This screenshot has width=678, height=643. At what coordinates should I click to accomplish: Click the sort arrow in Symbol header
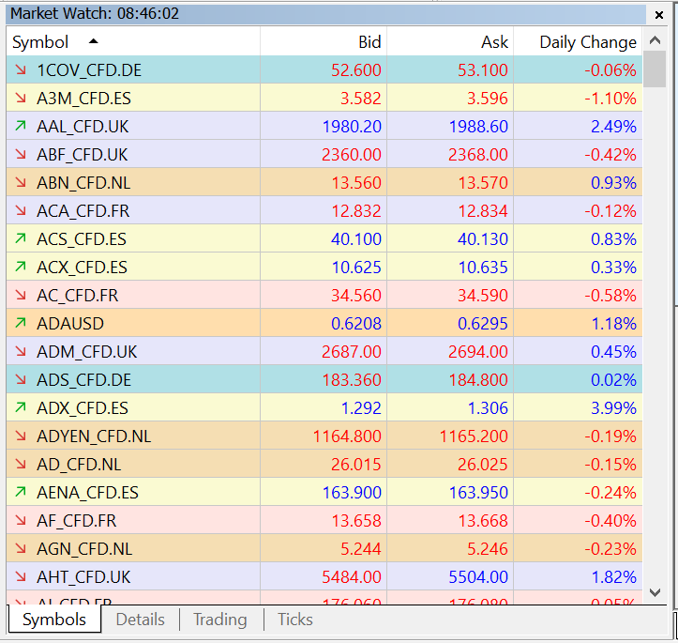(x=93, y=41)
